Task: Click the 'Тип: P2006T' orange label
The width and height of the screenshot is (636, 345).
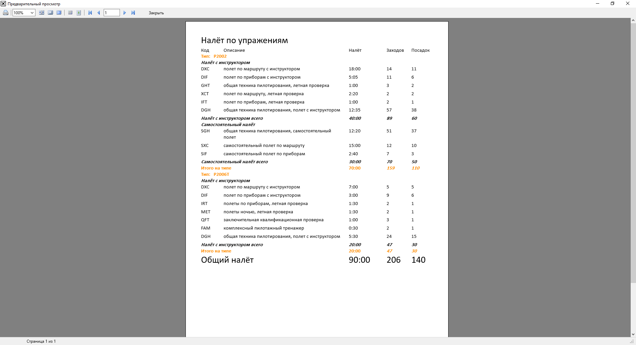Action: point(215,174)
